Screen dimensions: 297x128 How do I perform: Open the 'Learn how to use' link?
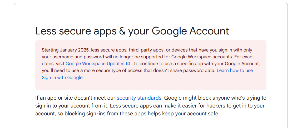[x=235, y=70]
